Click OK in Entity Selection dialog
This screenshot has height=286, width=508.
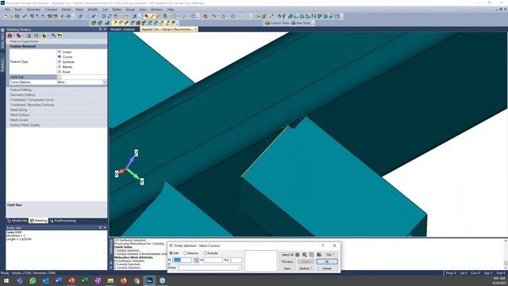327,261
